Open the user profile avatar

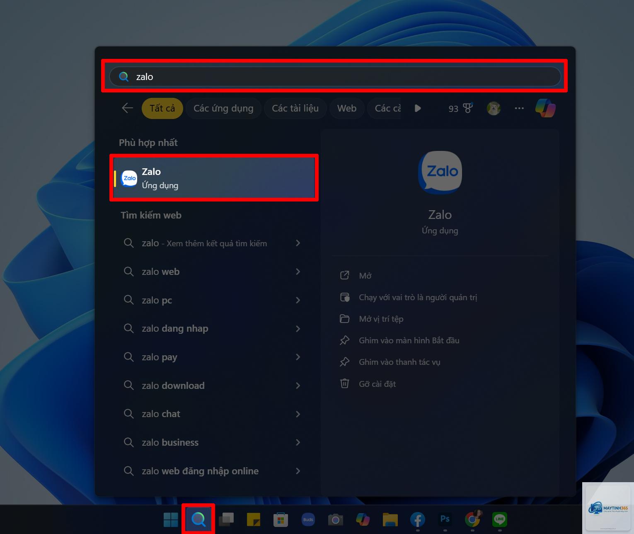tap(494, 108)
